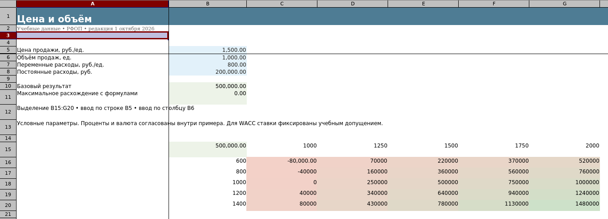Screen dimensions: 608x219
Task: Select the cell showing 1130000
Action: [x=494, y=205]
